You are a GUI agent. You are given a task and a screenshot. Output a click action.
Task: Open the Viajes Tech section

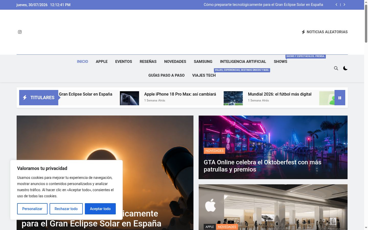coord(204,75)
